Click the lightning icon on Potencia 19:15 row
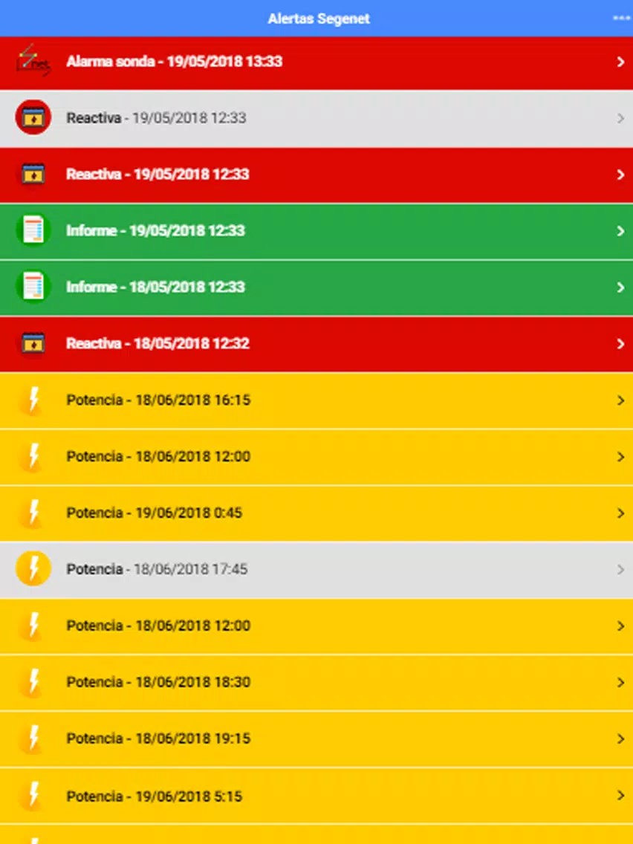The image size is (633, 844). tap(32, 738)
